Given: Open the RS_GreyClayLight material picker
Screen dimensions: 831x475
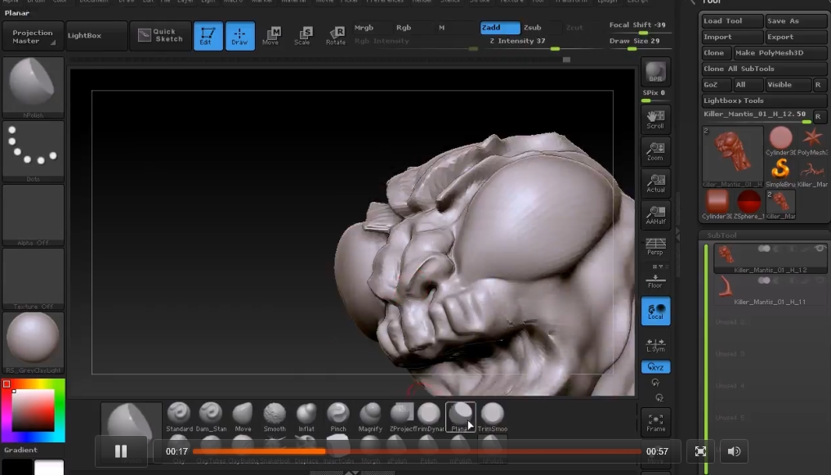Looking at the screenshot, I should 33,342.
